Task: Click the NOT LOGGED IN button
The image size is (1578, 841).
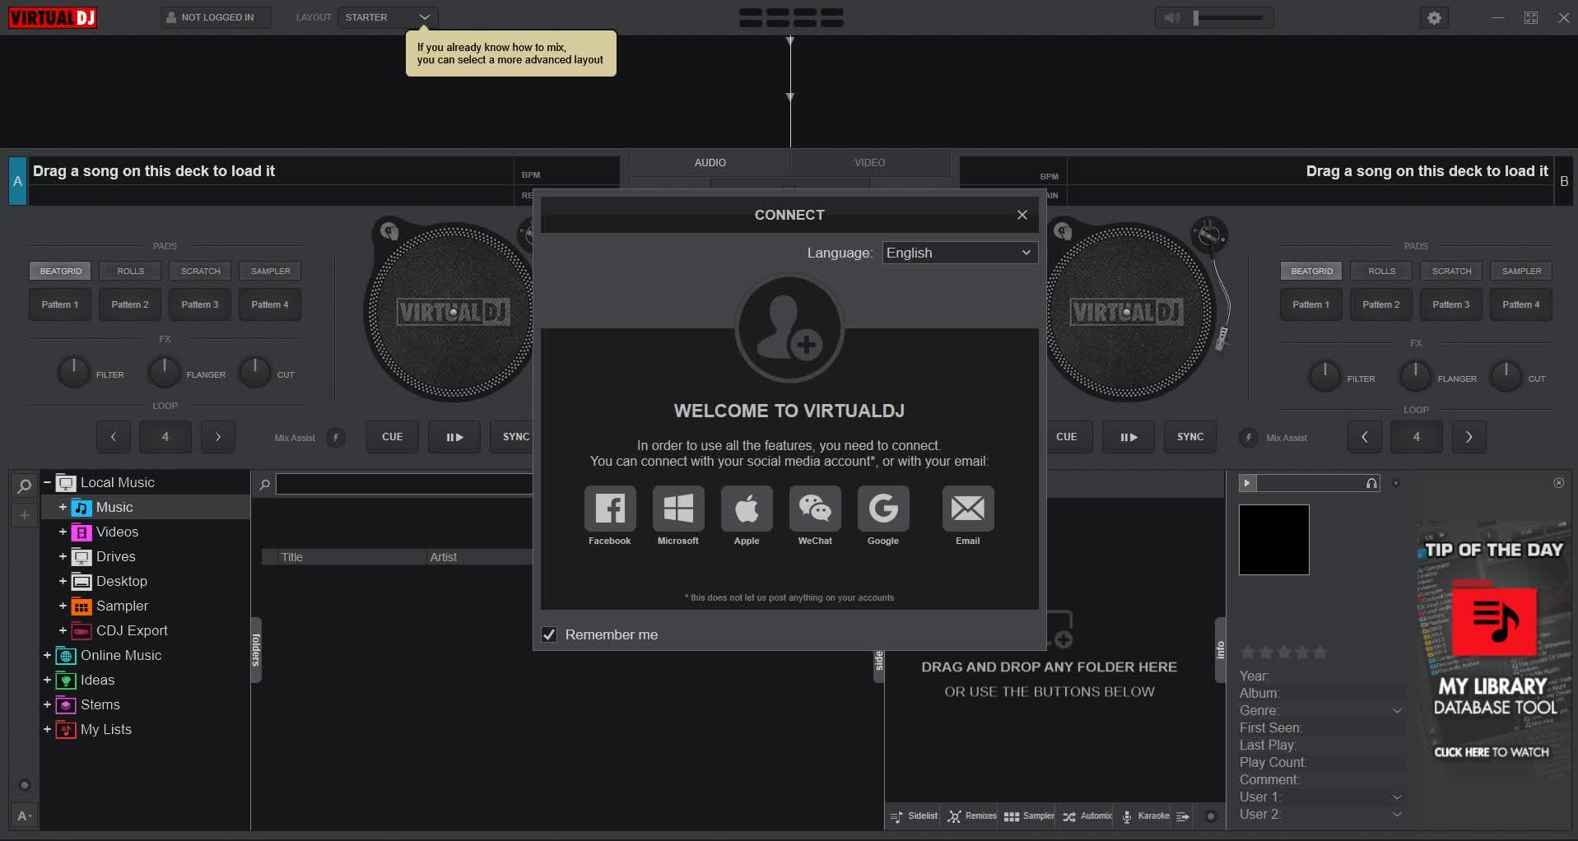Action: (x=216, y=17)
